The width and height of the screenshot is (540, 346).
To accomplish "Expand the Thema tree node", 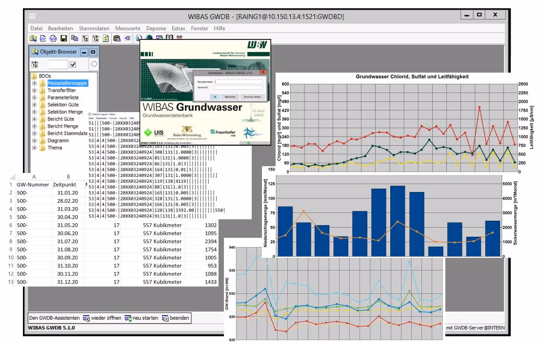I will tap(35, 148).
